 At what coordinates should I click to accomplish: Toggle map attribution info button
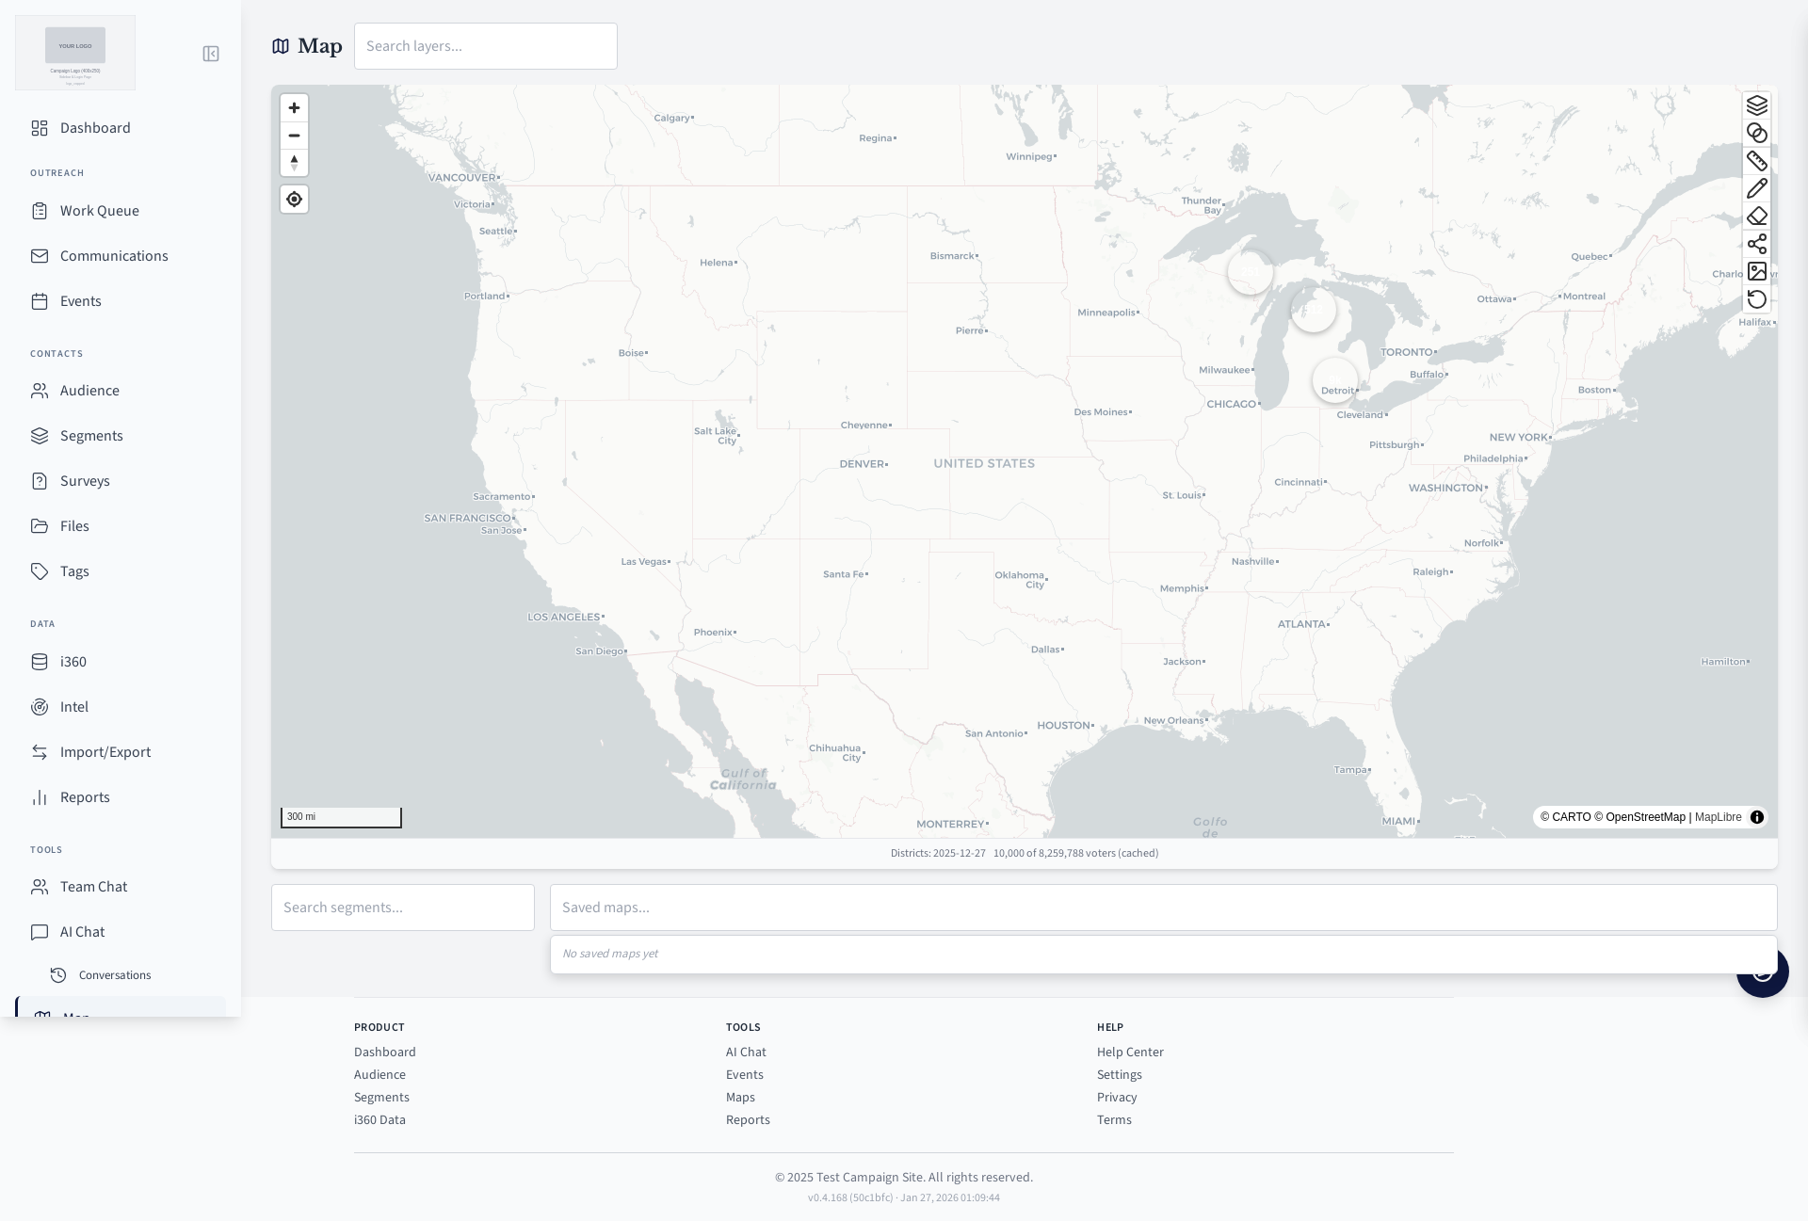[1756, 817]
